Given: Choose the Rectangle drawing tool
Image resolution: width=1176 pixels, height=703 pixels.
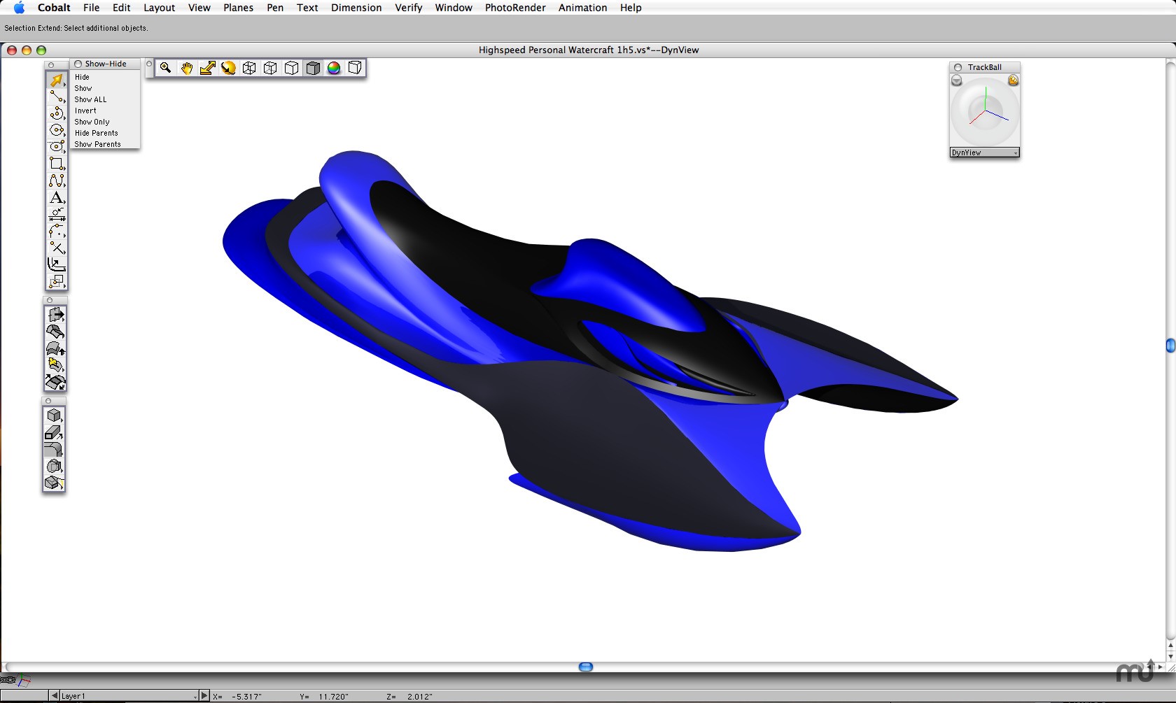Looking at the screenshot, I should click(x=56, y=164).
